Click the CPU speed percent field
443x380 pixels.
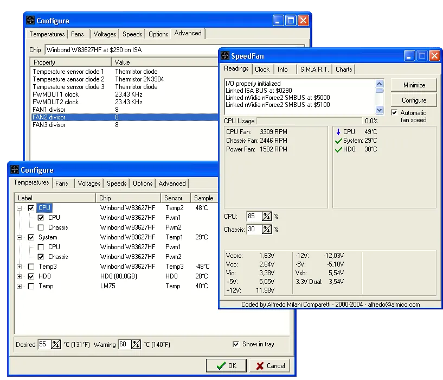point(254,216)
